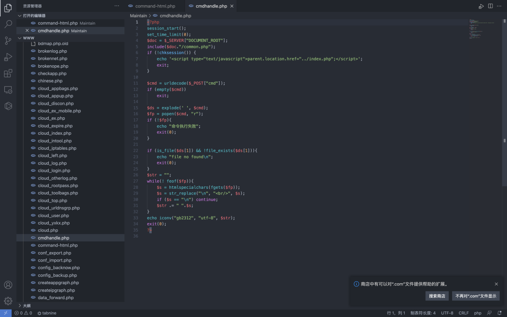Place cursor on the popen($cmd, "r") line

point(175,114)
